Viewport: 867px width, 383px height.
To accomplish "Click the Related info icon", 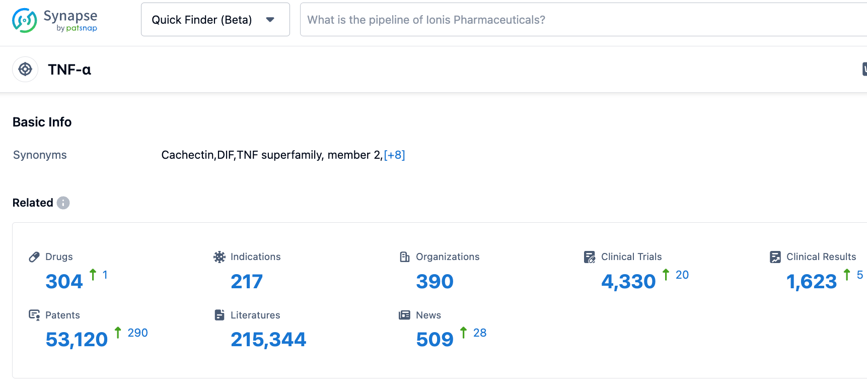I will [63, 203].
